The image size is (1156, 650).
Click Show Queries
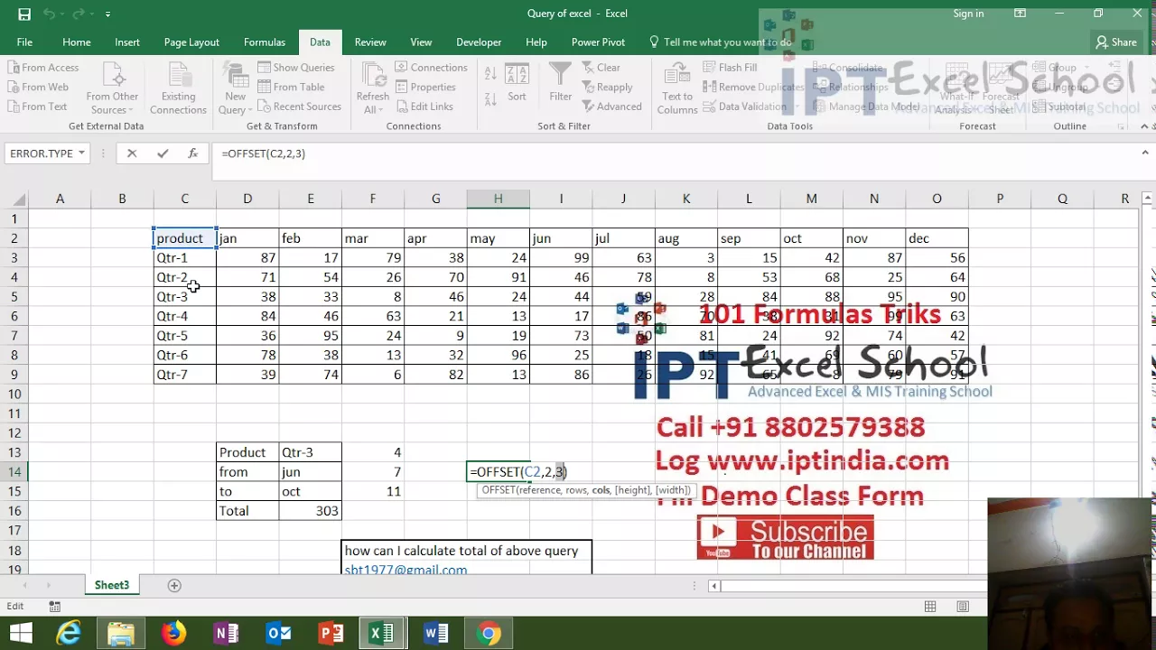coord(296,68)
